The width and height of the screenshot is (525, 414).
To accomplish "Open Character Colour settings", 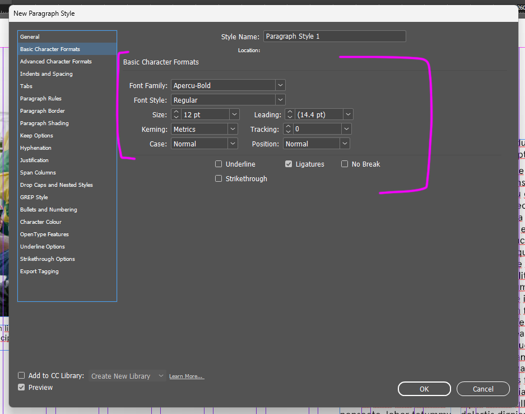I will pos(41,222).
